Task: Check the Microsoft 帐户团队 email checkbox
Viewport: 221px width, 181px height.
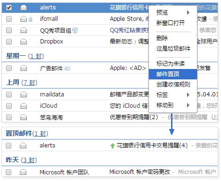Action: 8,172
